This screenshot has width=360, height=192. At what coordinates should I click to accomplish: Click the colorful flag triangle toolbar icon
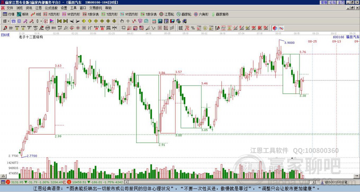[52, 21]
